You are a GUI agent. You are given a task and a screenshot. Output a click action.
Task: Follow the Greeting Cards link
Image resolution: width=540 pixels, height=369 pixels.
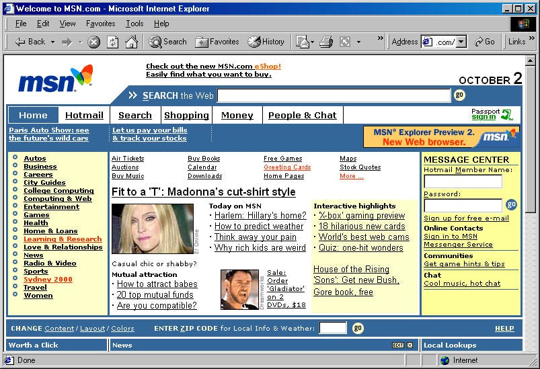tap(287, 167)
